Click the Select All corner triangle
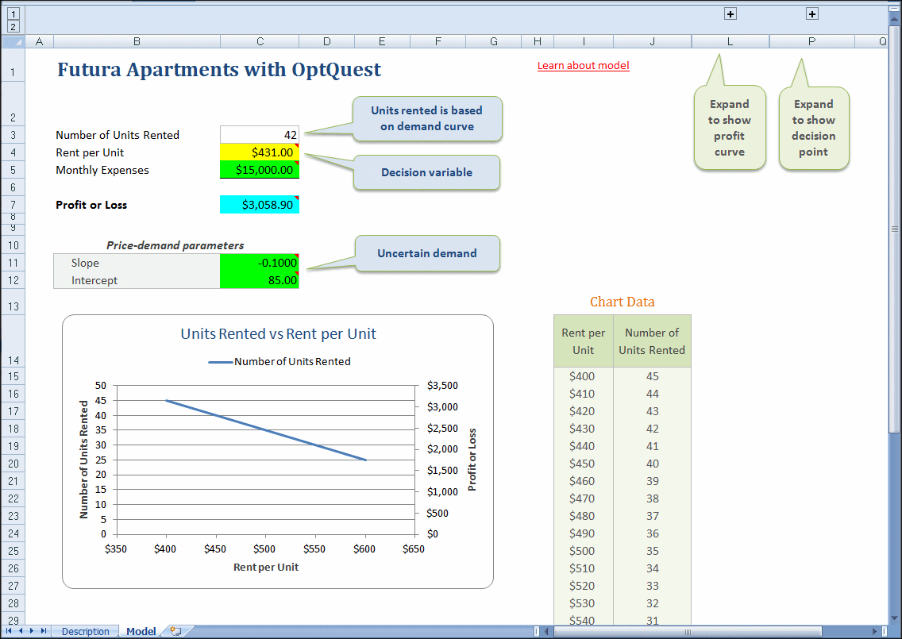This screenshot has width=902, height=639. (x=13, y=41)
